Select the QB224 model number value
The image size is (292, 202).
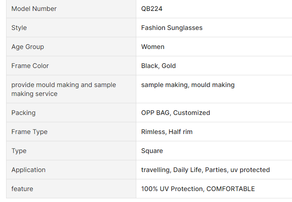point(152,9)
